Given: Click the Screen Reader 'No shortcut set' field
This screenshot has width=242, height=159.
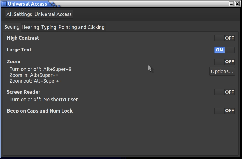Looking at the screenshot, I should coord(60,100).
